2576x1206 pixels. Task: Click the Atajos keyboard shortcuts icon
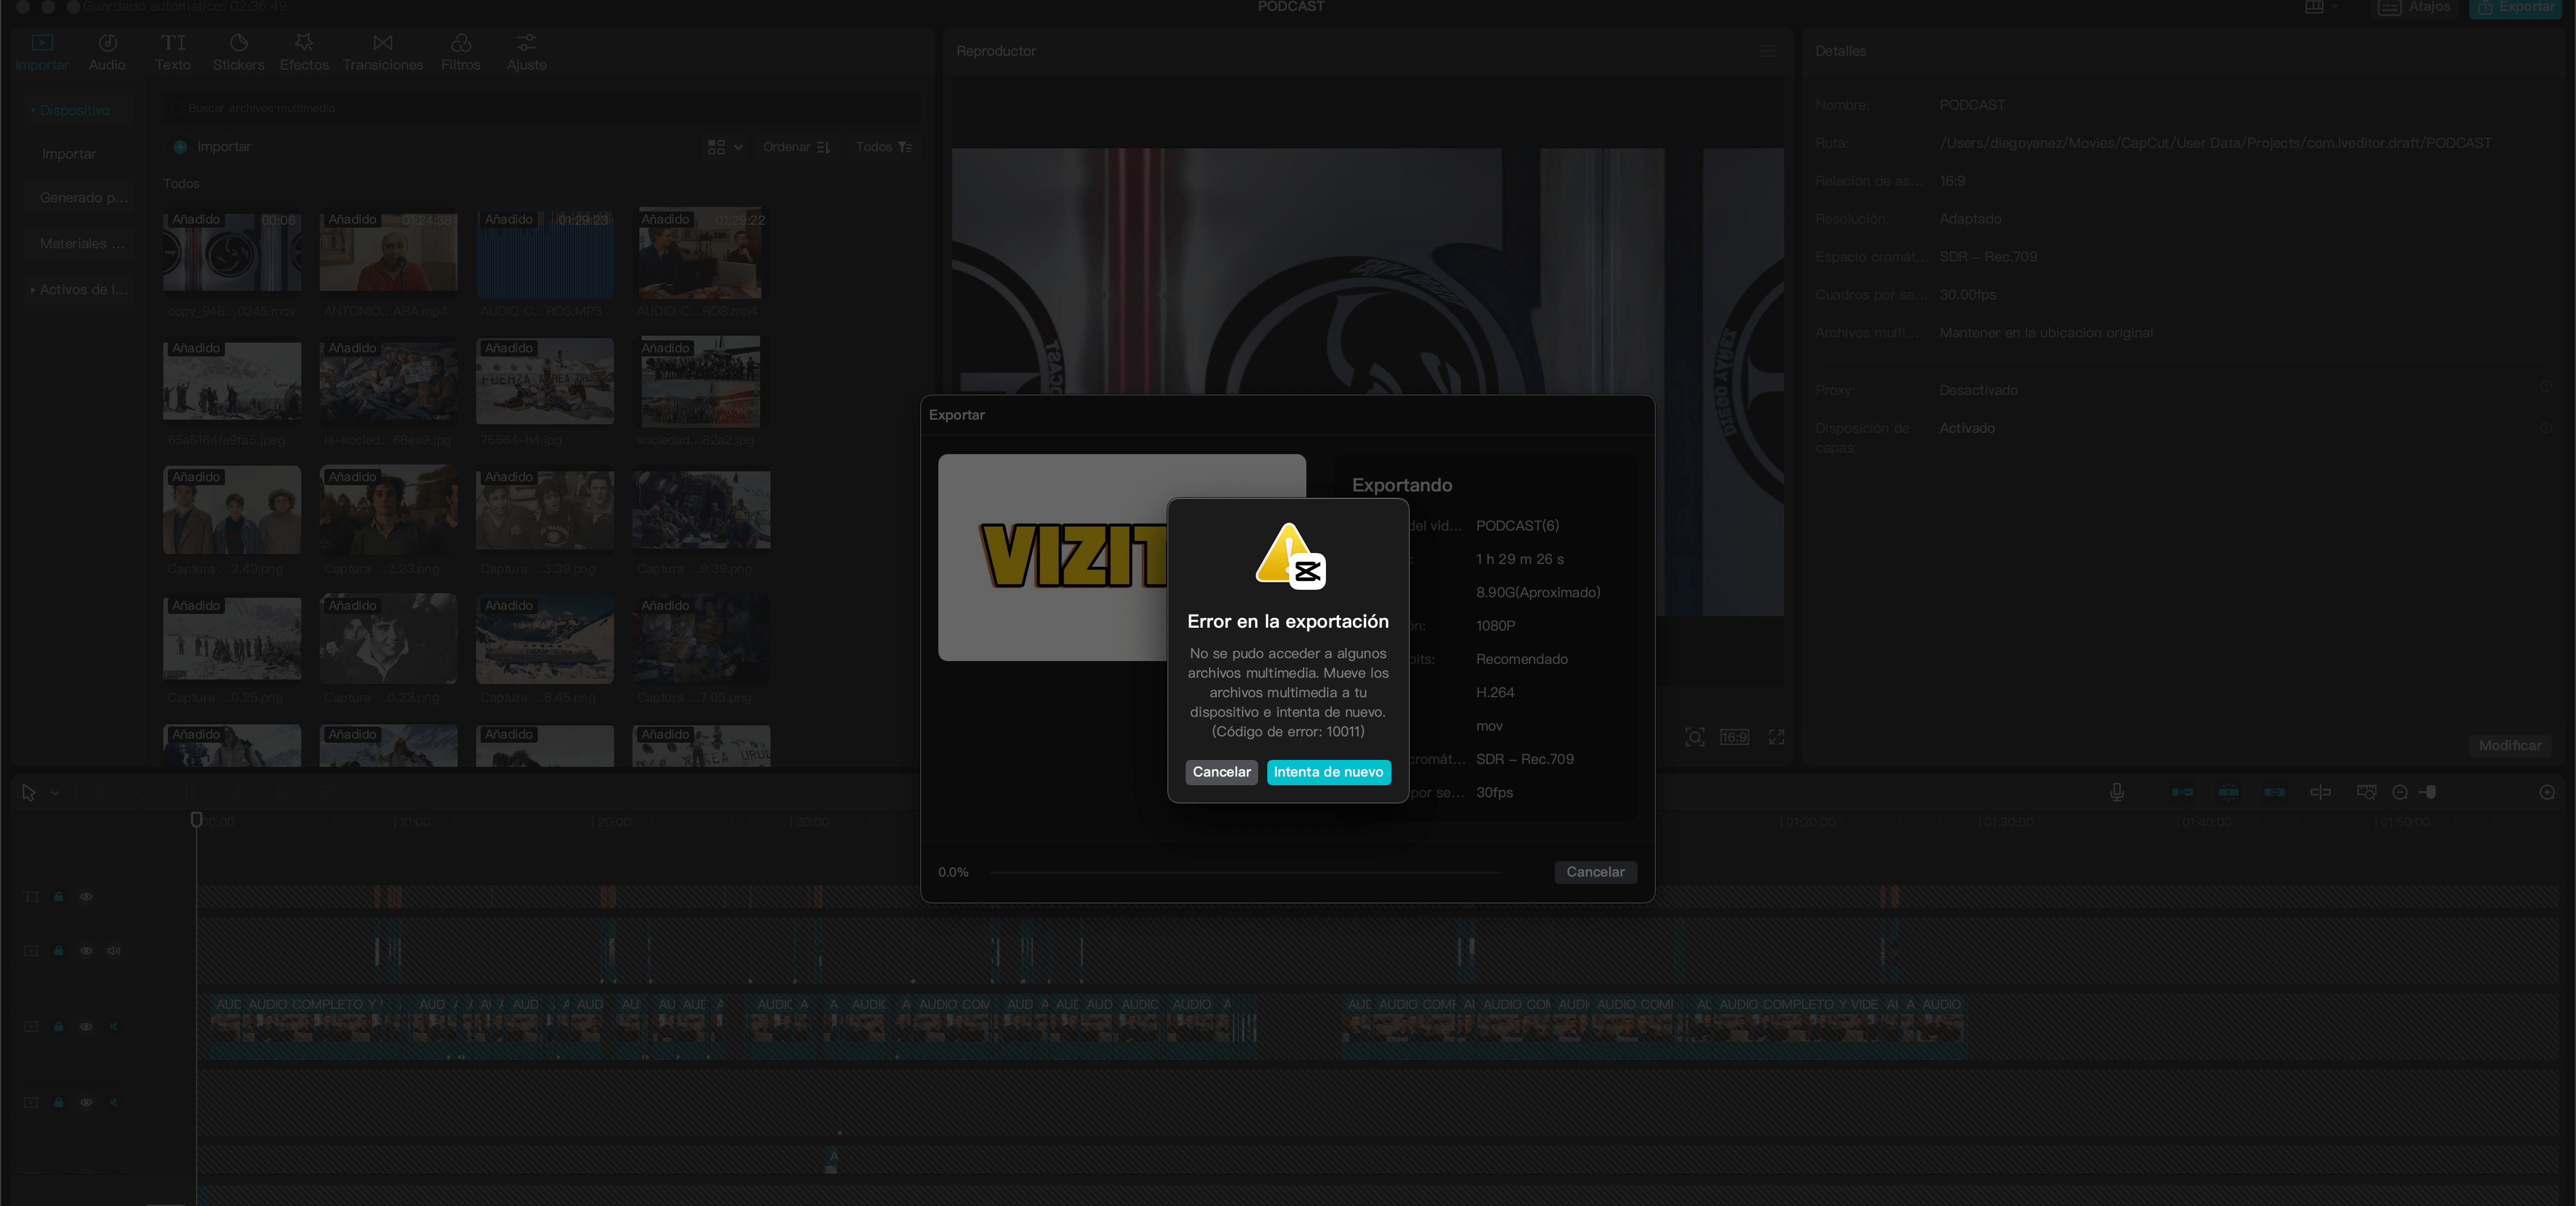pyautogui.click(x=2389, y=8)
